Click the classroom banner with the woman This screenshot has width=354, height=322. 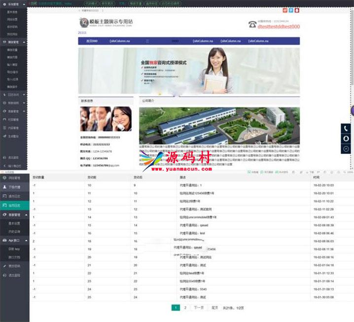pos(188,71)
